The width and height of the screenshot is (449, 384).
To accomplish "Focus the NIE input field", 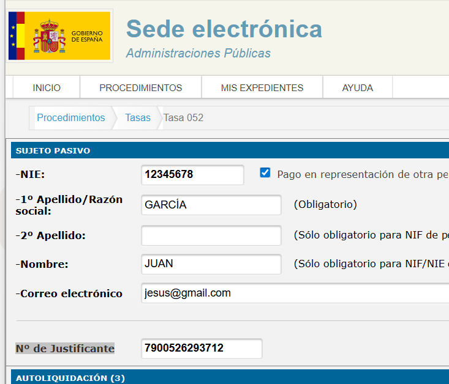I will [192, 174].
